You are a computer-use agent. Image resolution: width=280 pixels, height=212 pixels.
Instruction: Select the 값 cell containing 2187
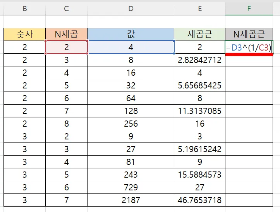tap(131, 200)
